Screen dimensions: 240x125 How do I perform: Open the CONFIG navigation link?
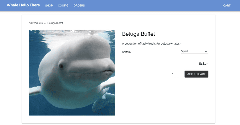click(x=63, y=5)
